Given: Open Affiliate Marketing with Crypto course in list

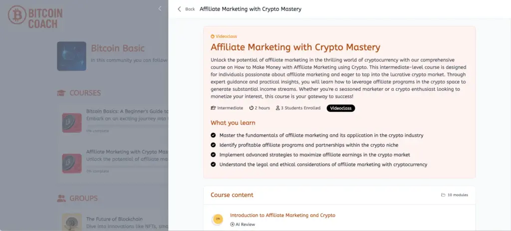Looking at the screenshot, I should [127, 152].
